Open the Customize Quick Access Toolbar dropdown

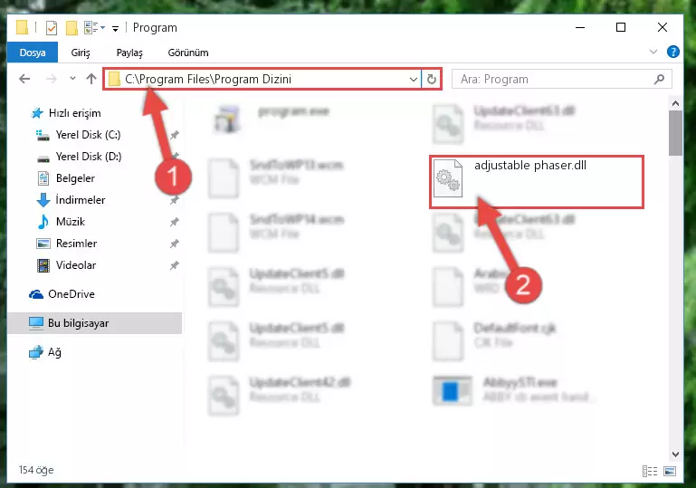(x=115, y=29)
